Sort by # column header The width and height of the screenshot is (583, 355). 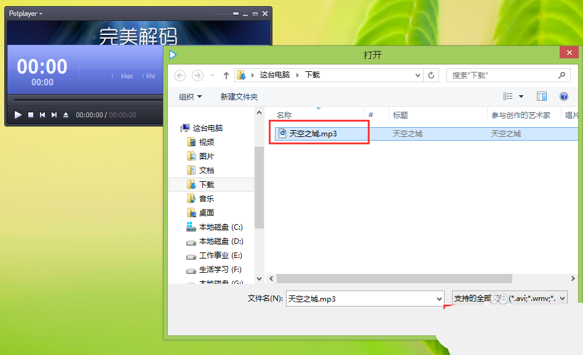371,115
